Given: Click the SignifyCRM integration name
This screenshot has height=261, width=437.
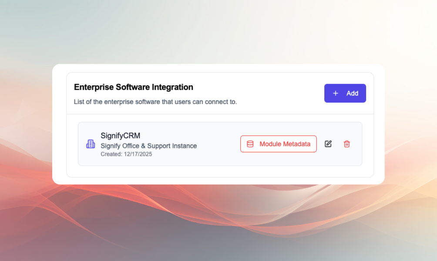Looking at the screenshot, I should pos(121,136).
